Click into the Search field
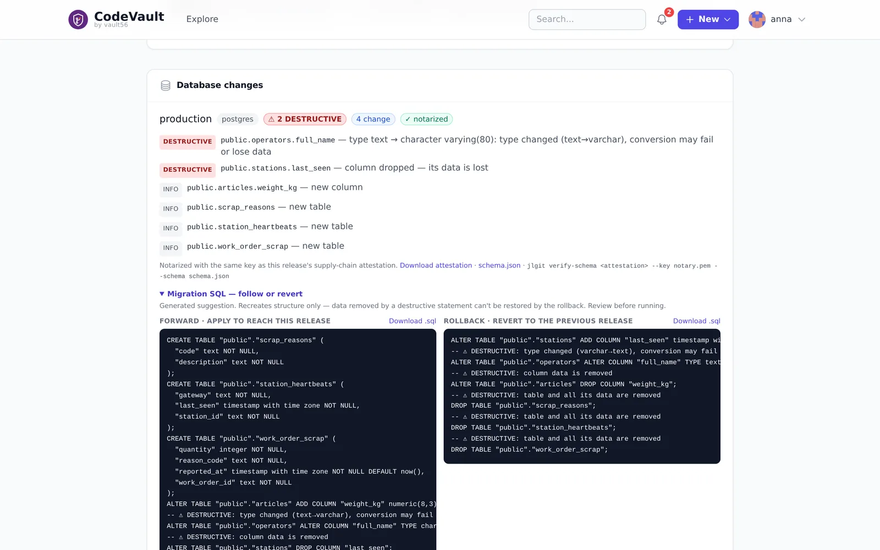The width and height of the screenshot is (880, 550). tap(587, 19)
